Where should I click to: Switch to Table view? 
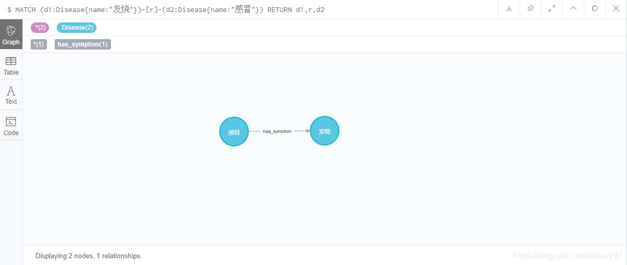tap(11, 66)
